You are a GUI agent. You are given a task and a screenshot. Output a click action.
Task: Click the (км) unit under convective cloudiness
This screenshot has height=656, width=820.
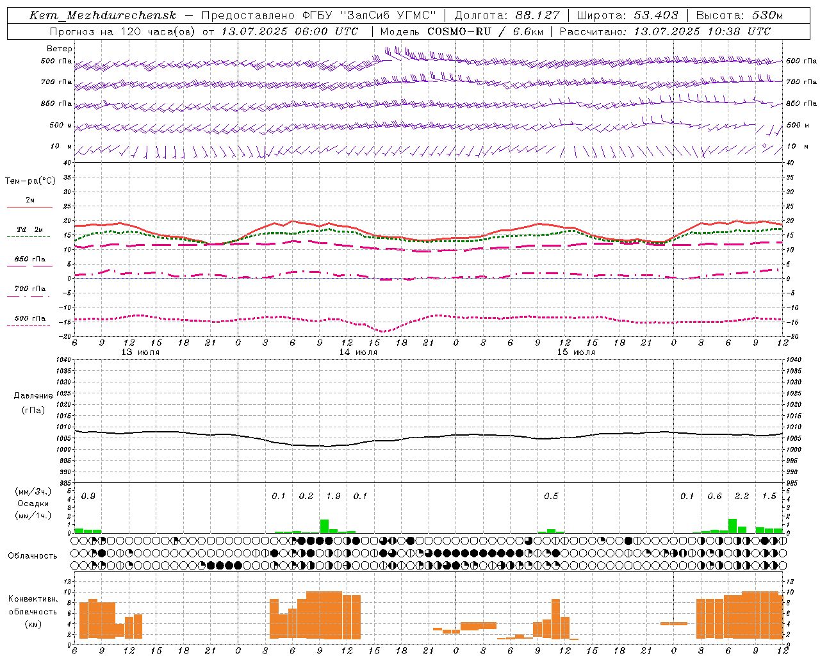(33, 625)
